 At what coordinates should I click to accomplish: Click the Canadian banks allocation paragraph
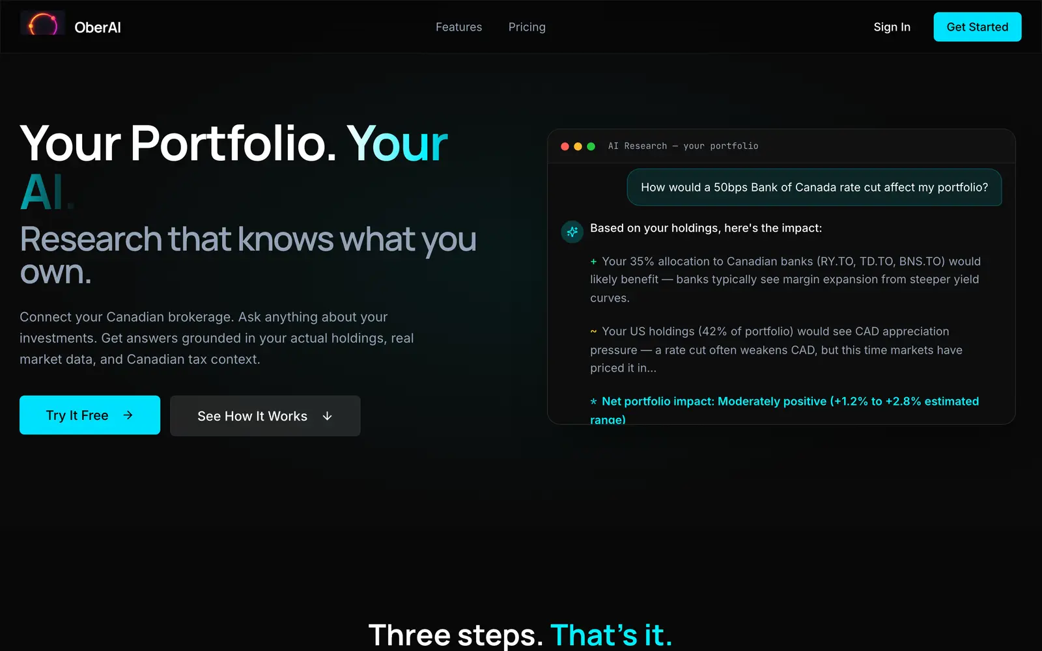pos(785,279)
